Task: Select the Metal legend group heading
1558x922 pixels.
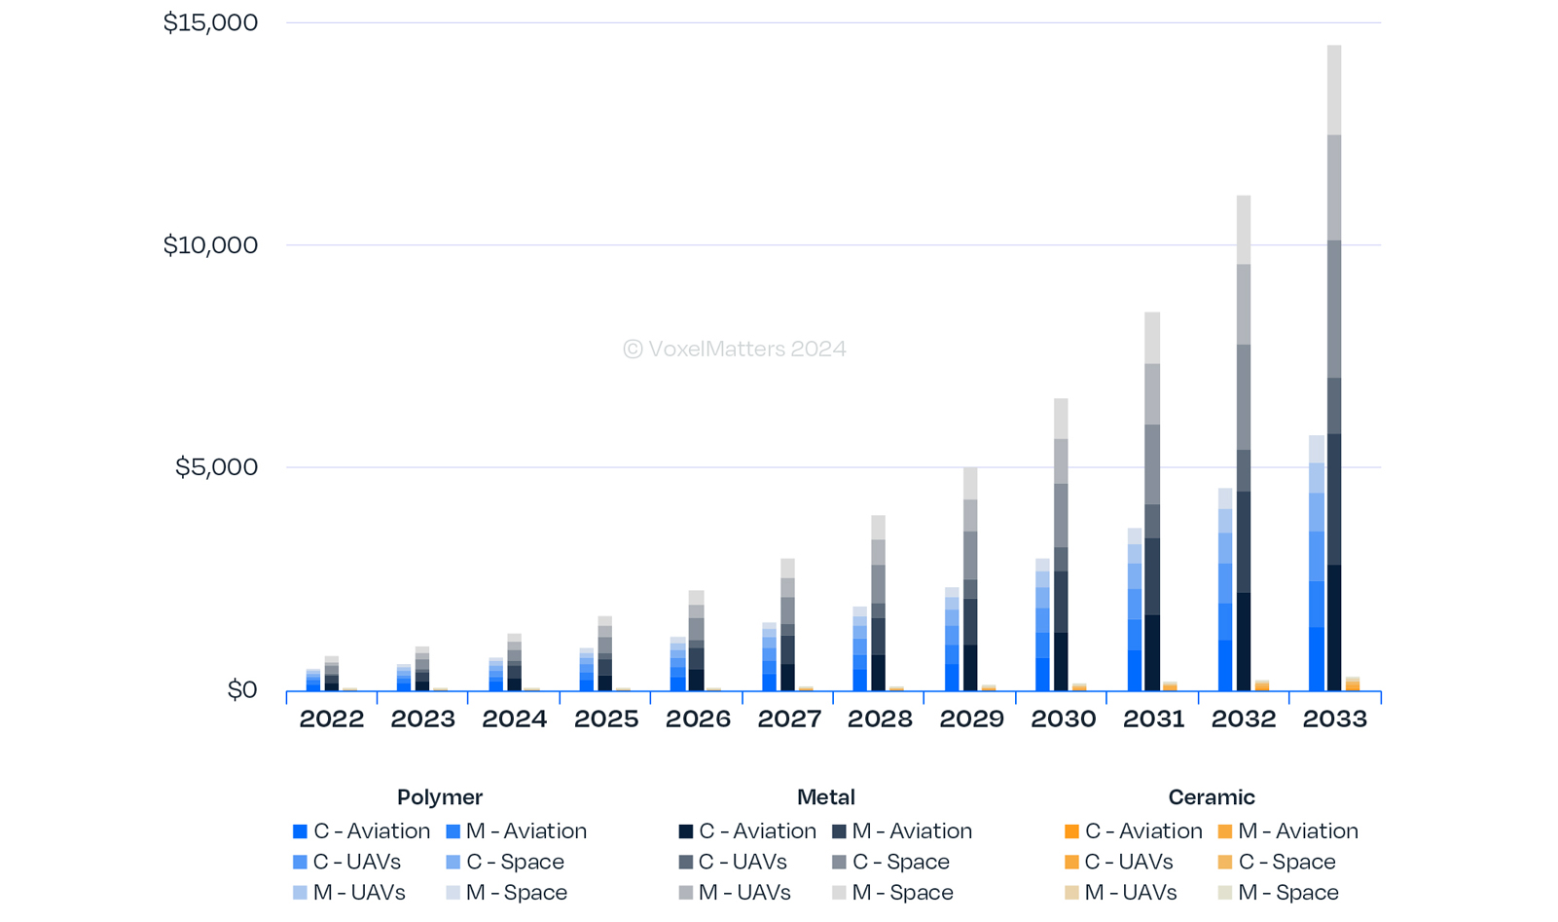Action: 826,797
